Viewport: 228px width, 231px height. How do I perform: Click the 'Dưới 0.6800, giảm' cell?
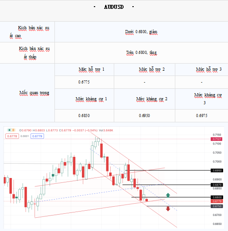click(141, 32)
